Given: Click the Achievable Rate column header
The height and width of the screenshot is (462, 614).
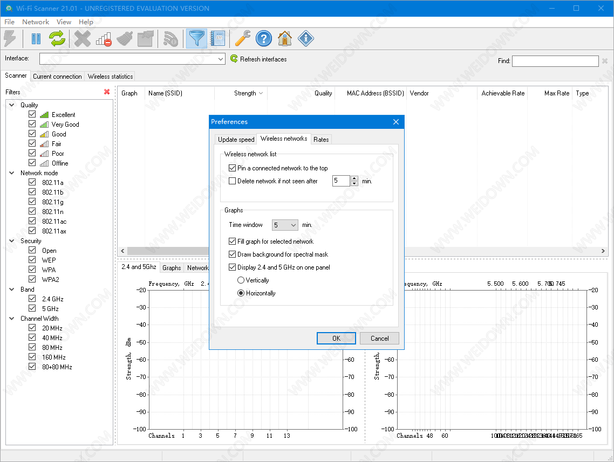Looking at the screenshot, I should (503, 93).
